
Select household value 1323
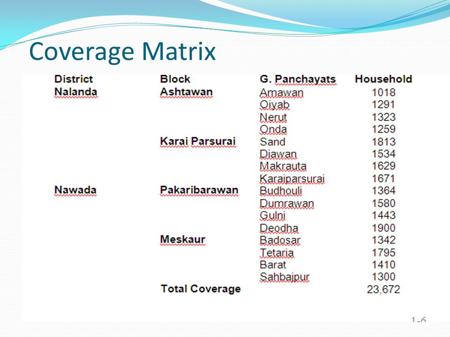coord(384,117)
